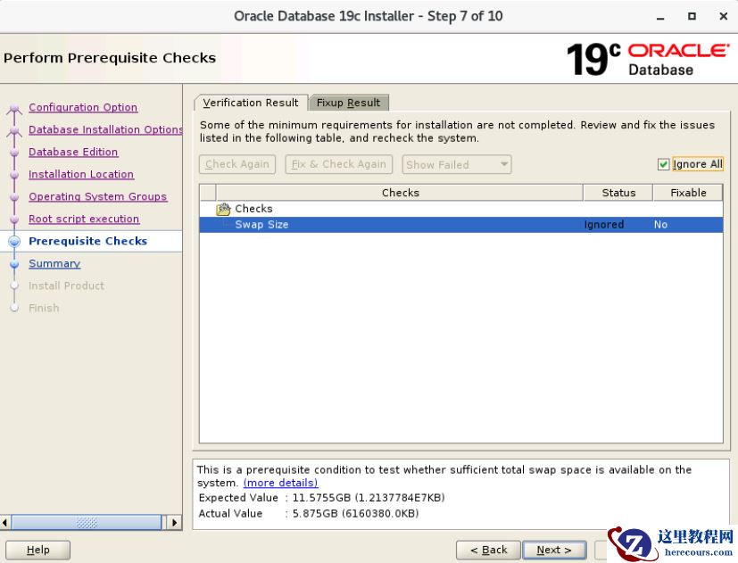Go to Installation Location step

(81, 174)
